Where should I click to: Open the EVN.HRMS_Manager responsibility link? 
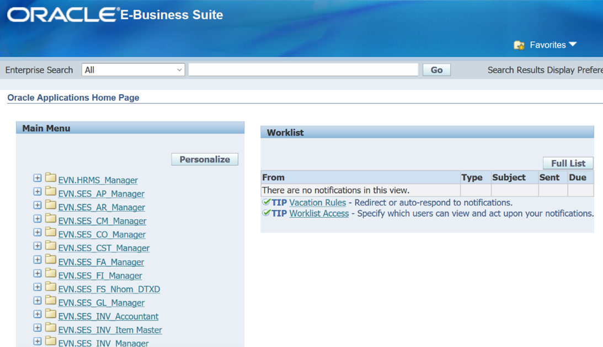(x=98, y=180)
